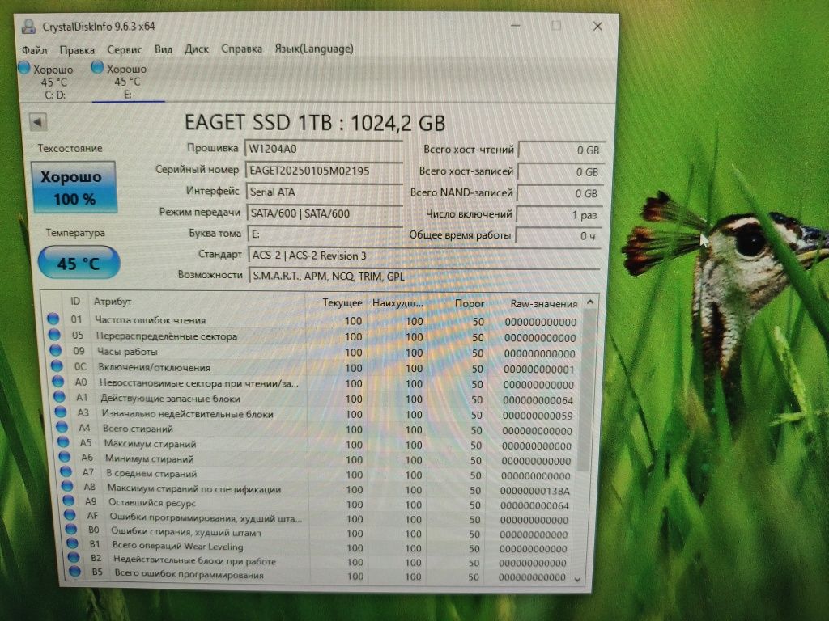Click the blue status icon for E: disk
The width and height of the screenshot is (829, 621).
coord(97,67)
